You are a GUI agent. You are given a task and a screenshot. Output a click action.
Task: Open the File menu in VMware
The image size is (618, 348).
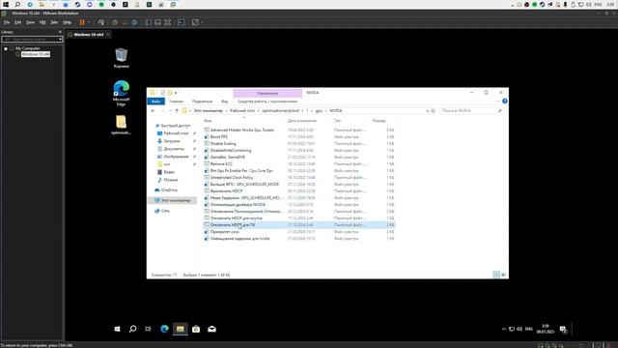(7, 22)
